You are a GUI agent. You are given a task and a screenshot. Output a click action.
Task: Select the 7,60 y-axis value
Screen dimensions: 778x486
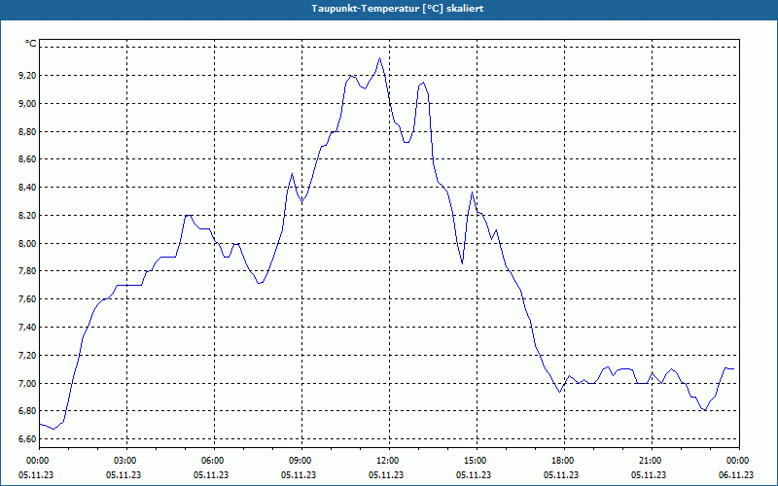(27, 299)
